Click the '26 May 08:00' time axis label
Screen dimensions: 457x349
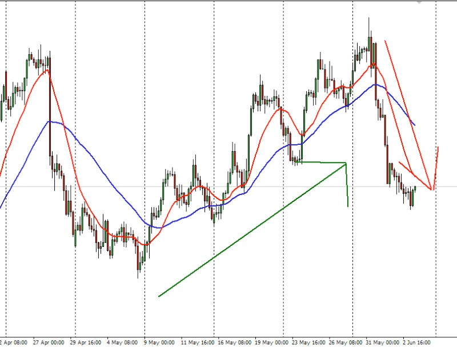(346, 343)
